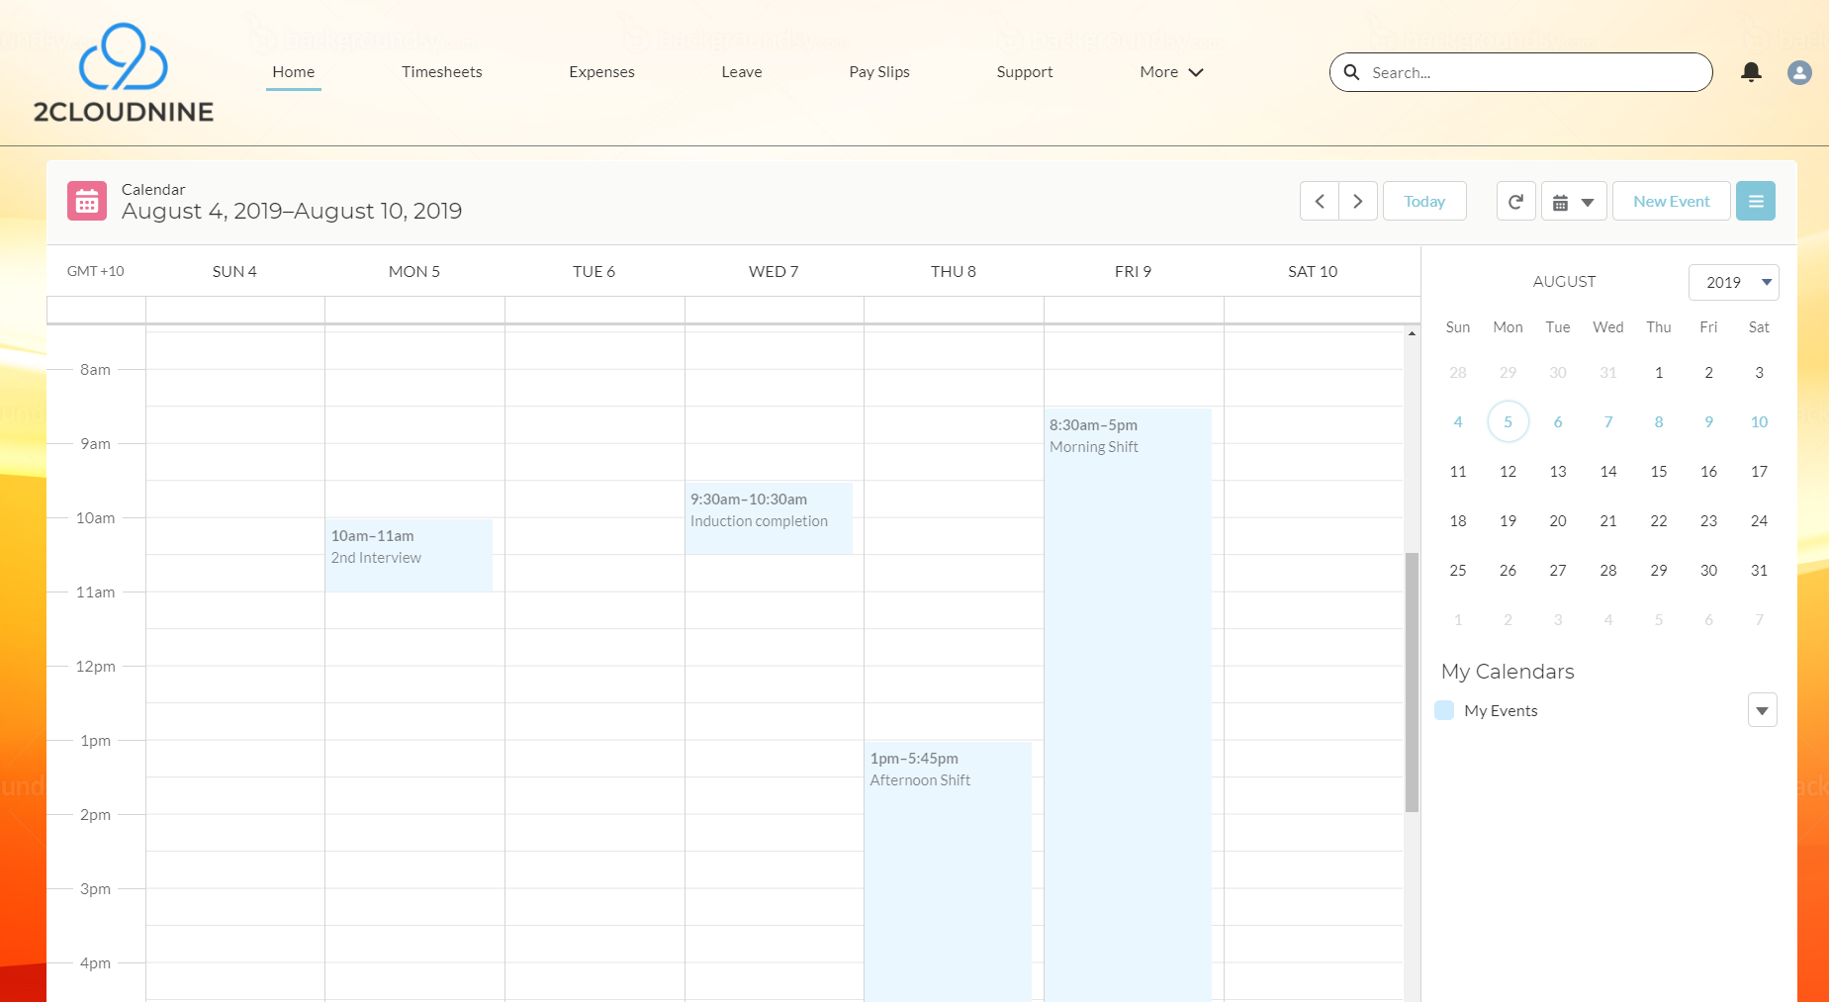Click the search magnifier icon
The image size is (1829, 1002).
coord(1351,72)
